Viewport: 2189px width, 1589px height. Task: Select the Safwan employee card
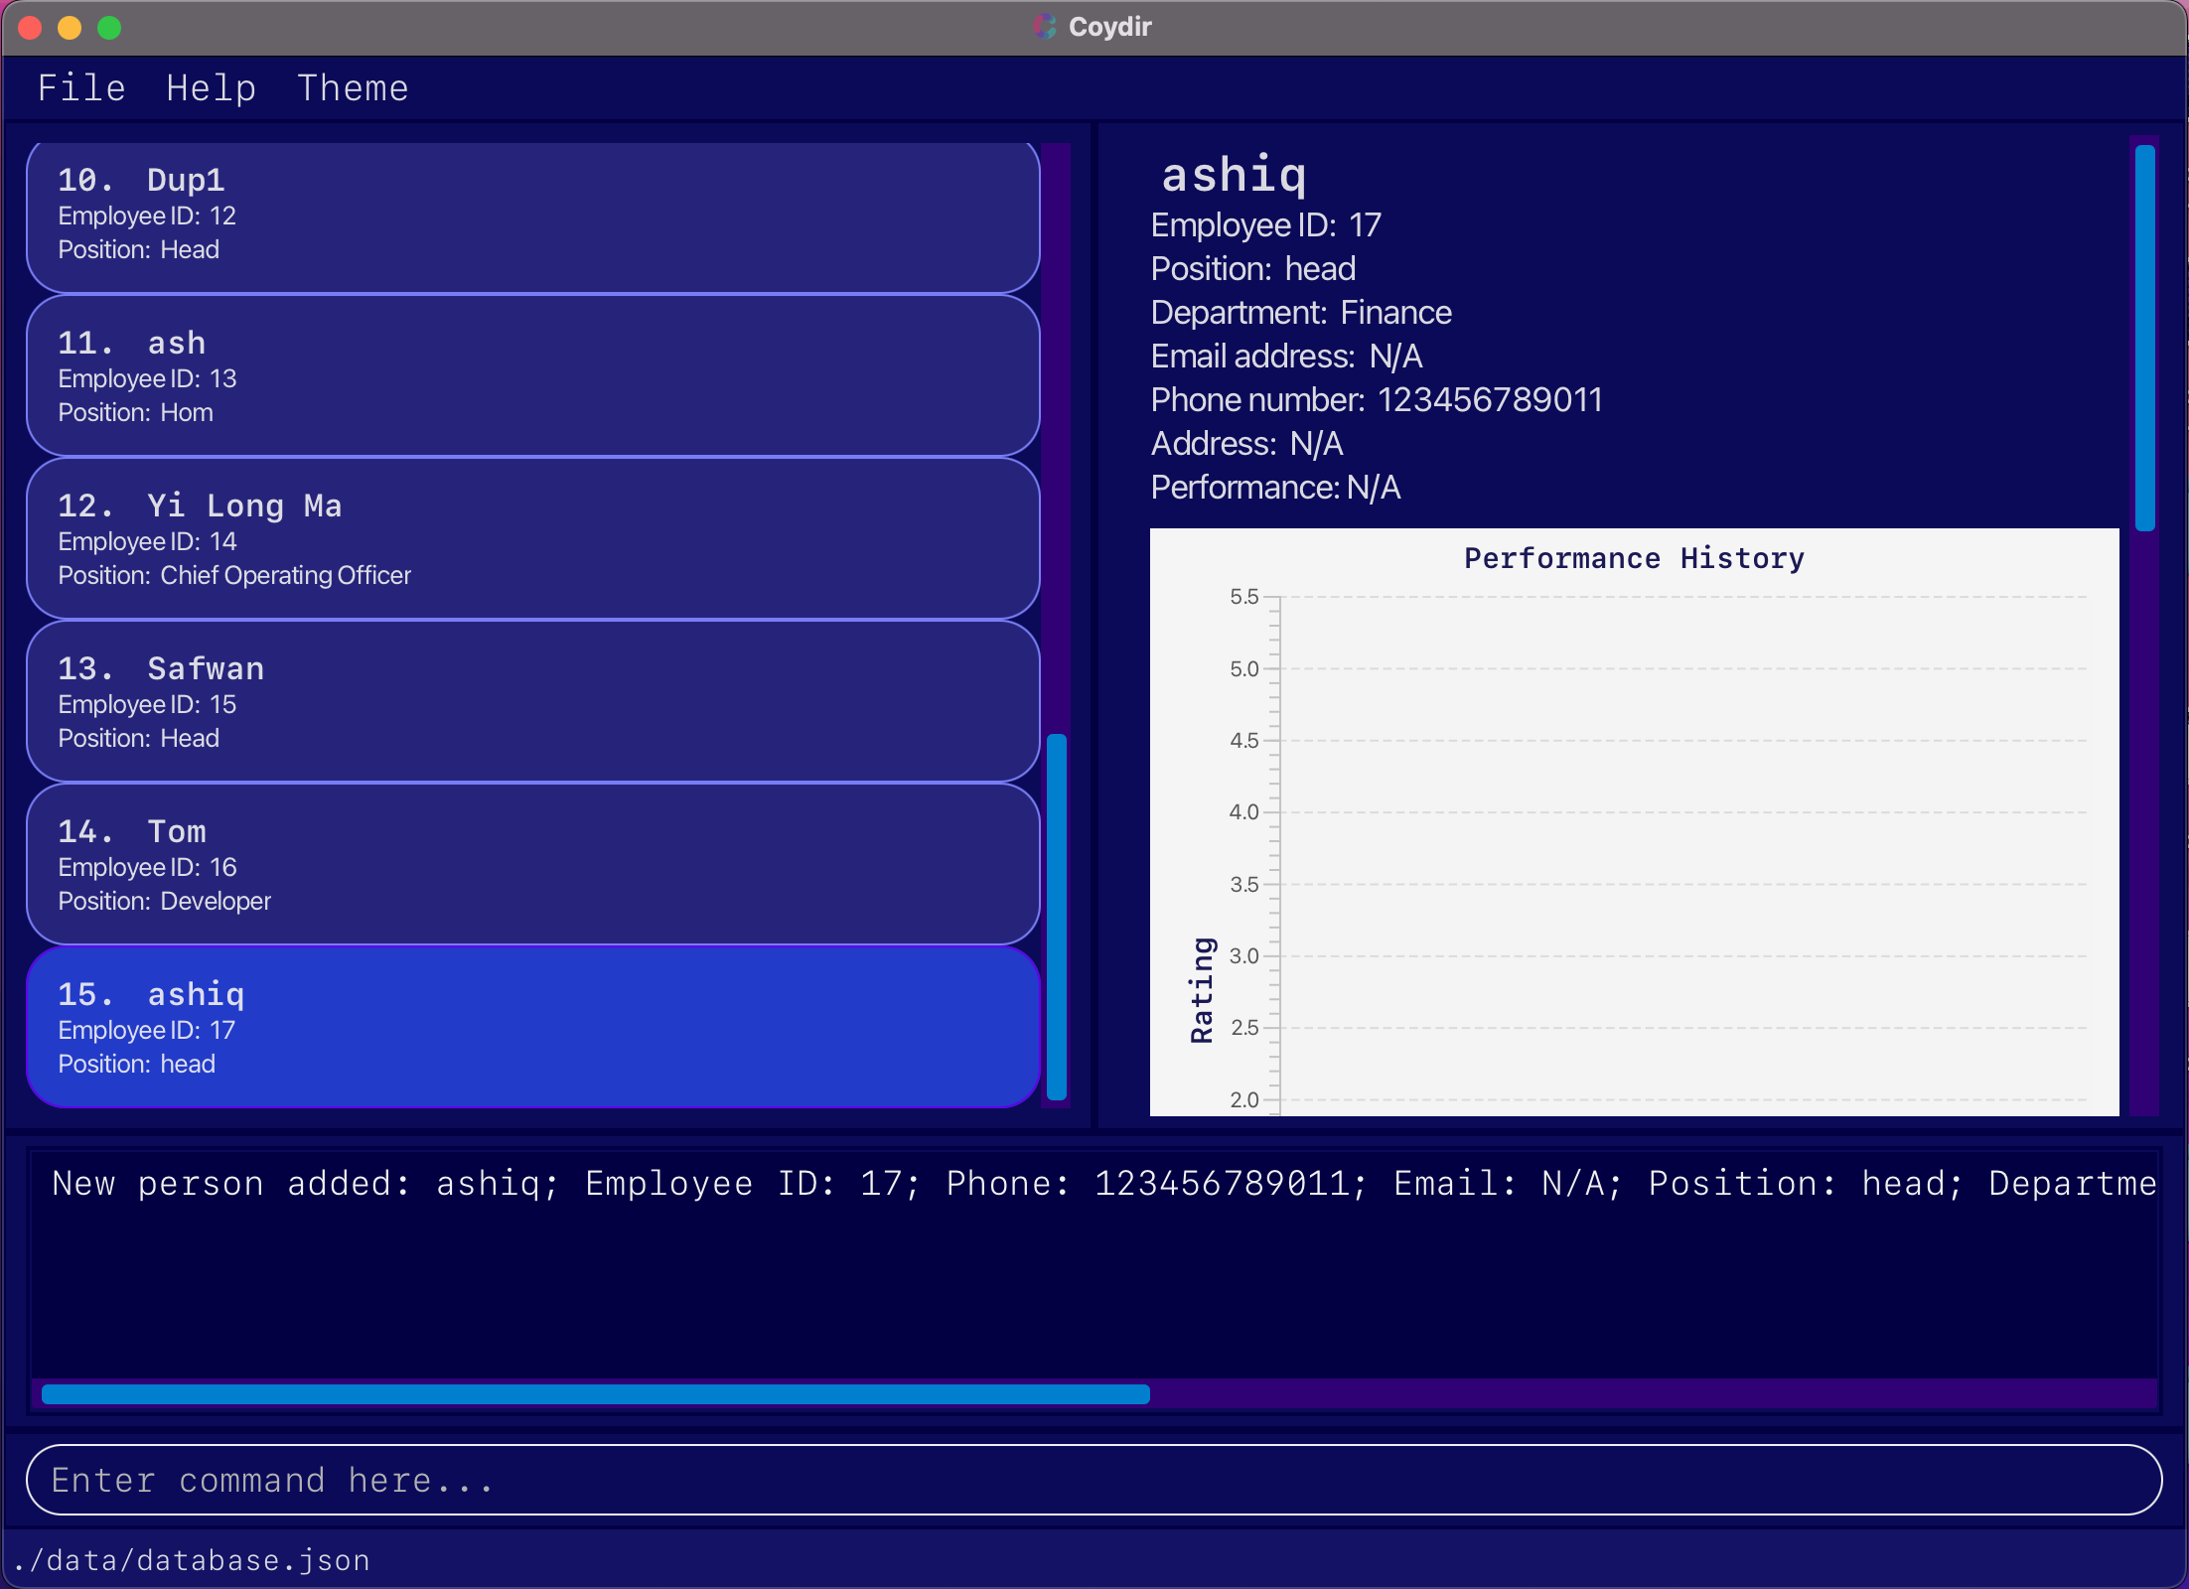pos(532,702)
